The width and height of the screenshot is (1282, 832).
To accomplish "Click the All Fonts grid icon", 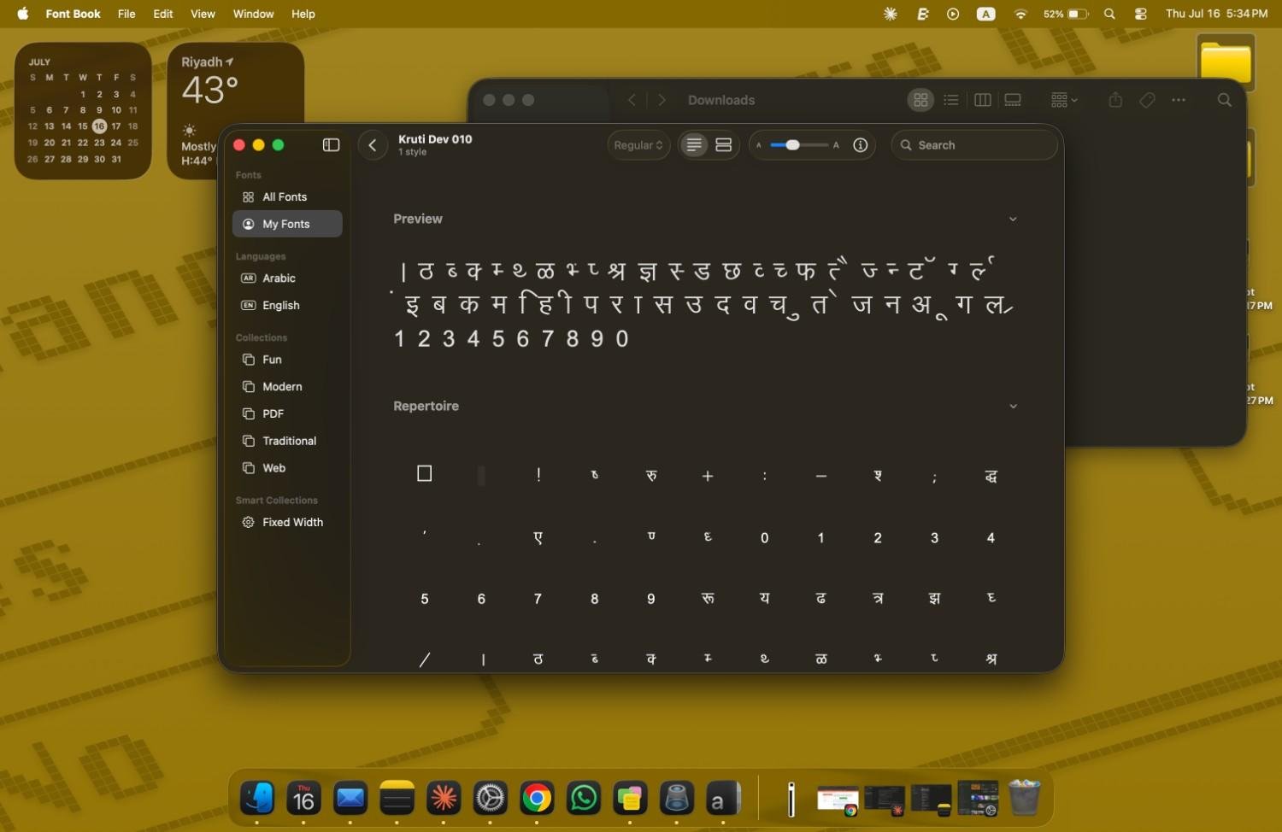I will point(248,196).
